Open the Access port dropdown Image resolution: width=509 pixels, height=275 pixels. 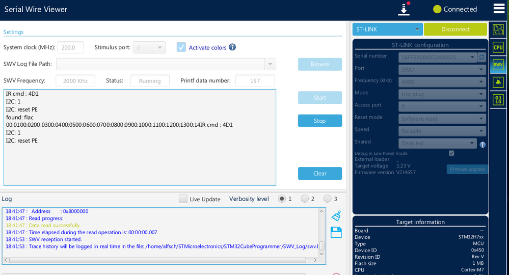442,106
